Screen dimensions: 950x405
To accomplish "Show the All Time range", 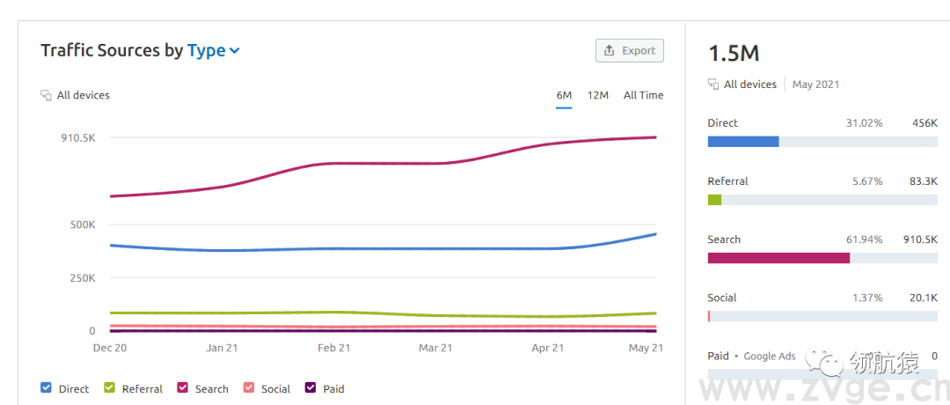I will pyautogui.click(x=643, y=95).
